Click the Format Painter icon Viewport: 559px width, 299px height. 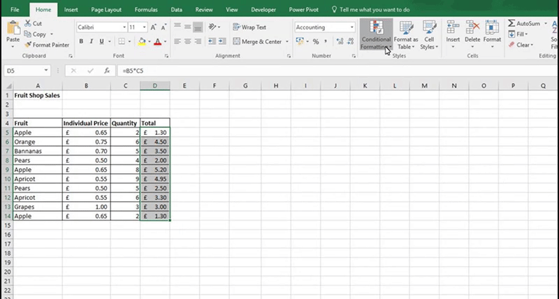click(x=28, y=45)
